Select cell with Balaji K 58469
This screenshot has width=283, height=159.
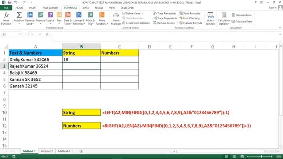click(35, 73)
